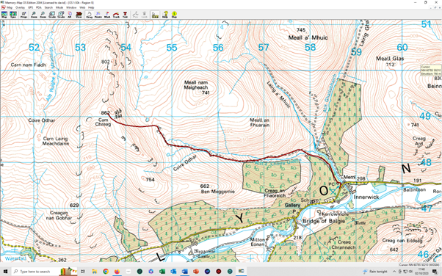Open the Mode menu
This screenshot has height=276, width=442.
pyautogui.click(x=59, y=7)
